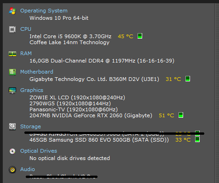This screenshot has height=183, width=219.
Task: Click the motherboard temperature indicator icon beside 31 °C
Action: (188, 79)
